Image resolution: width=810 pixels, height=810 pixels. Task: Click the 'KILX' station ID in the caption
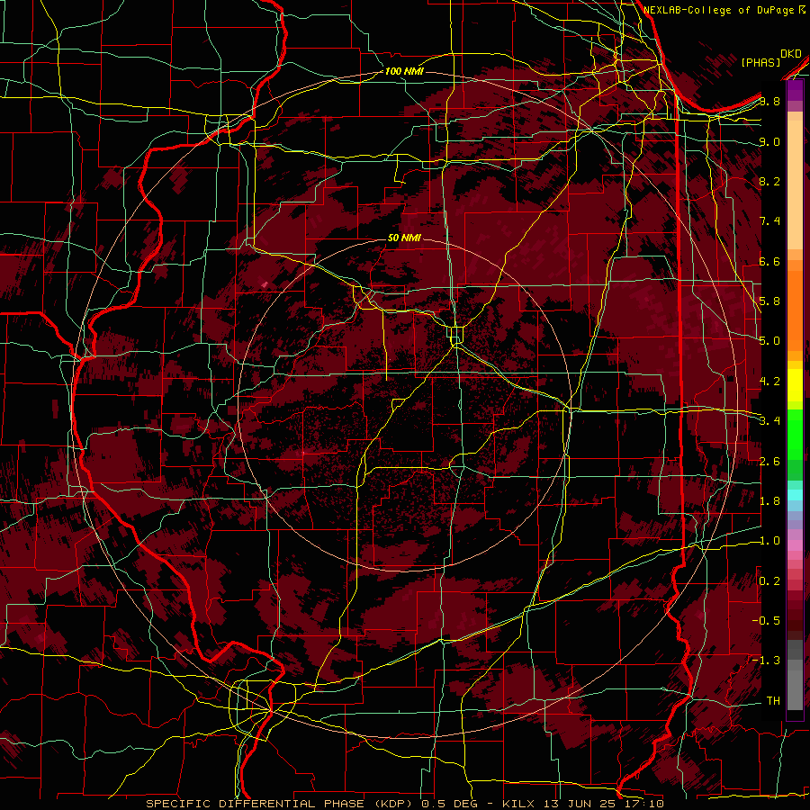point(517,804)
